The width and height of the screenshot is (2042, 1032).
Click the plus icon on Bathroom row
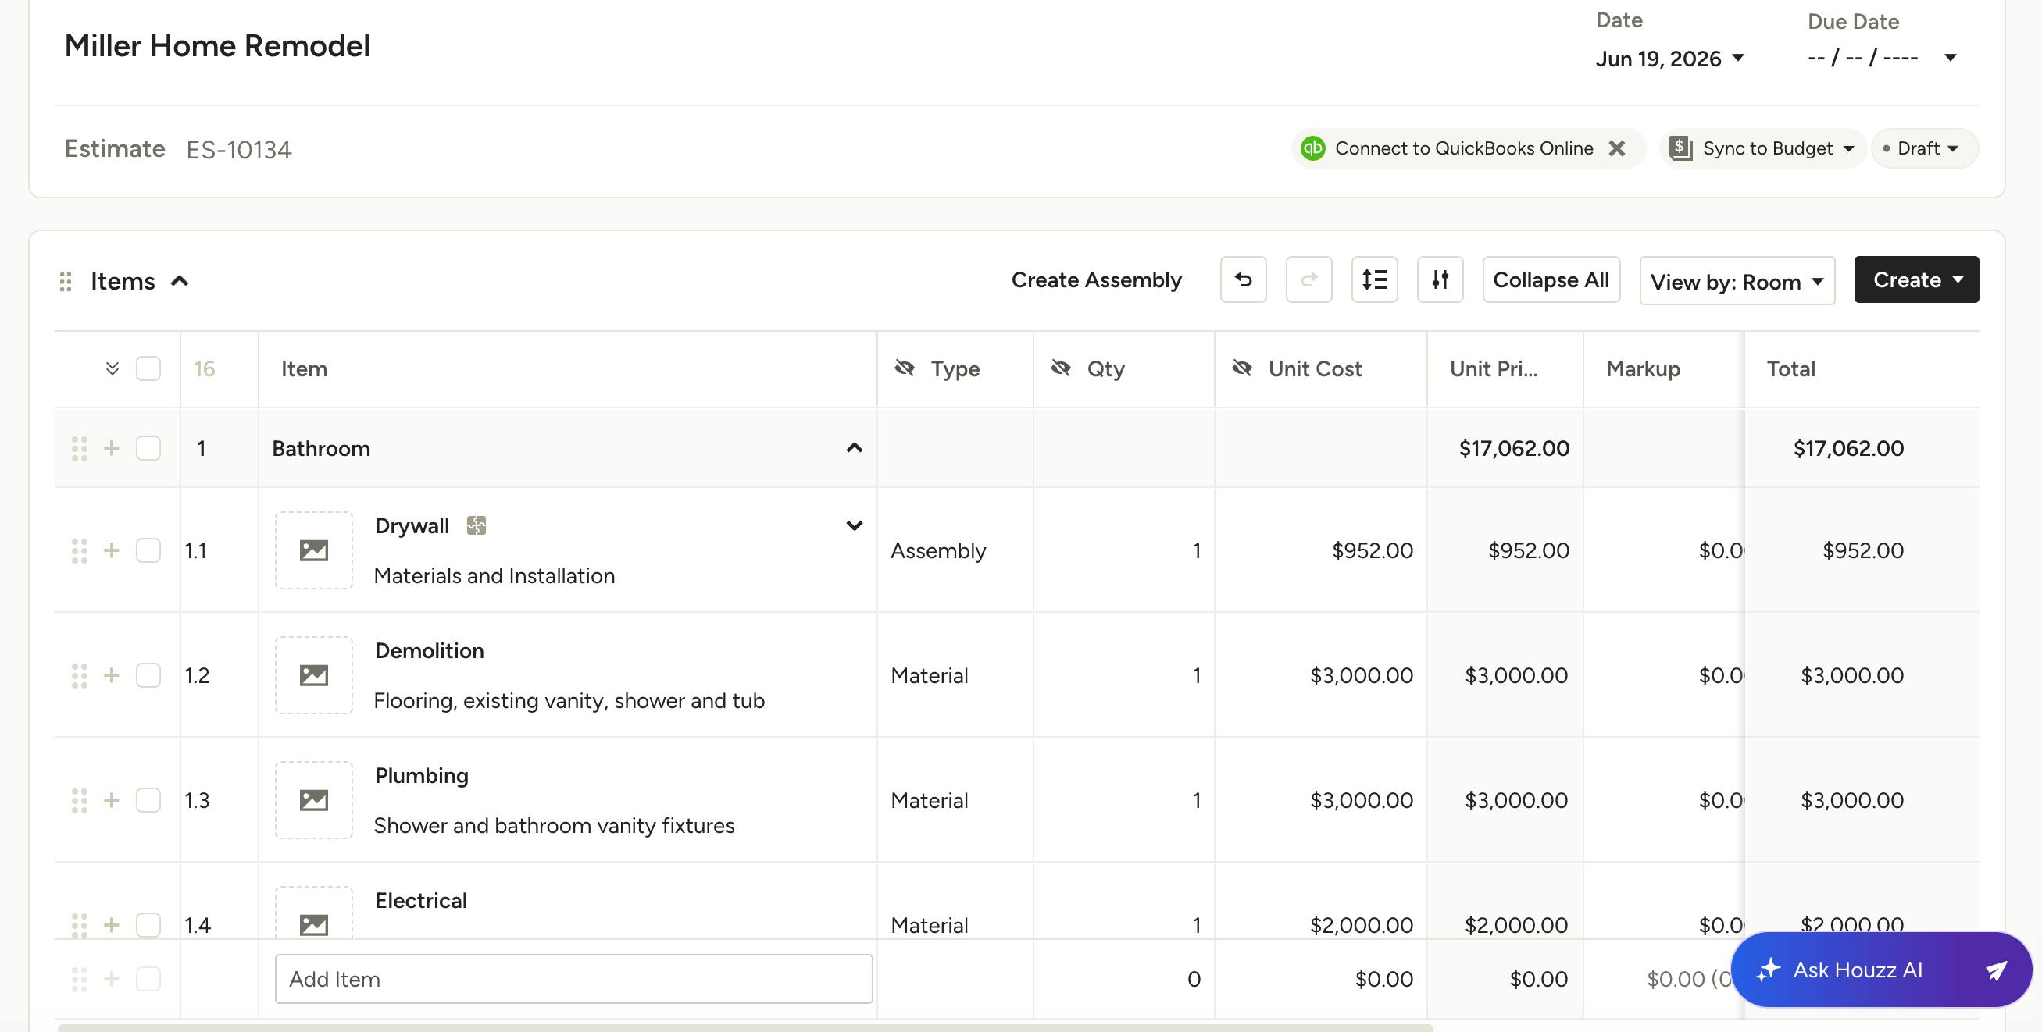[x=112, y=448]
